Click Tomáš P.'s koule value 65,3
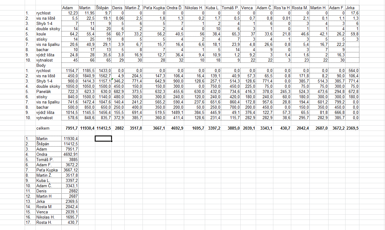Viewport: 385px width, 230px height. coord(231,34)
